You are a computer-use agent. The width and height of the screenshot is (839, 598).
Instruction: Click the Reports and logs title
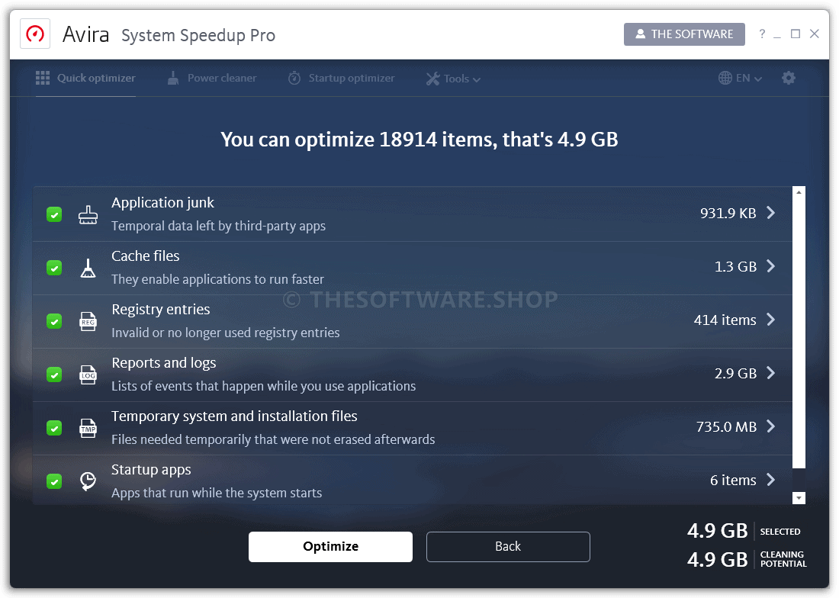click(164, 363)
